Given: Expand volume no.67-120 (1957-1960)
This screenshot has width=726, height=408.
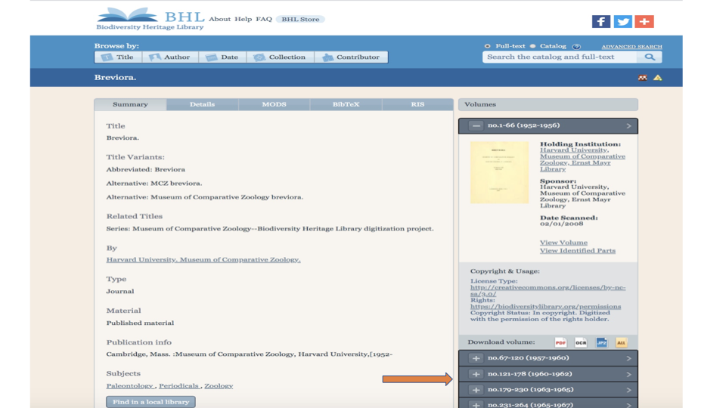Looking at the screenshot, I should 476,358.
